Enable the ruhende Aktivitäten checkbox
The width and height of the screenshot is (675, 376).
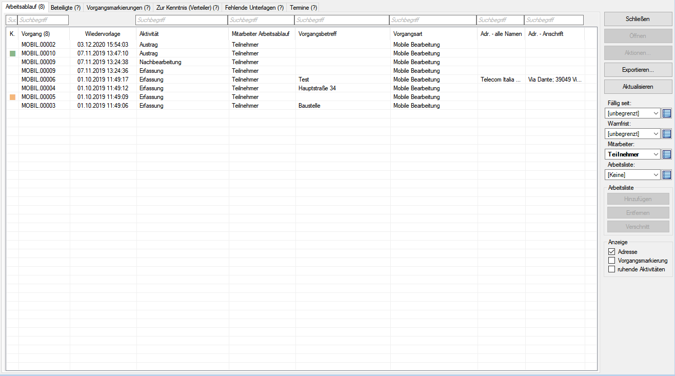[x=611, y=269]
